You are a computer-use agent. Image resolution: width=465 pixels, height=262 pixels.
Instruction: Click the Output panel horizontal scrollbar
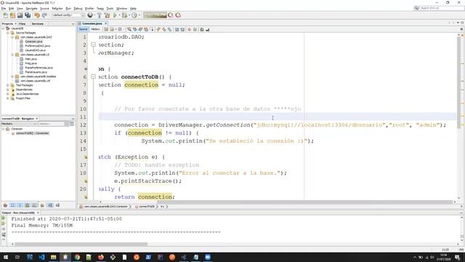coord(81,245)
